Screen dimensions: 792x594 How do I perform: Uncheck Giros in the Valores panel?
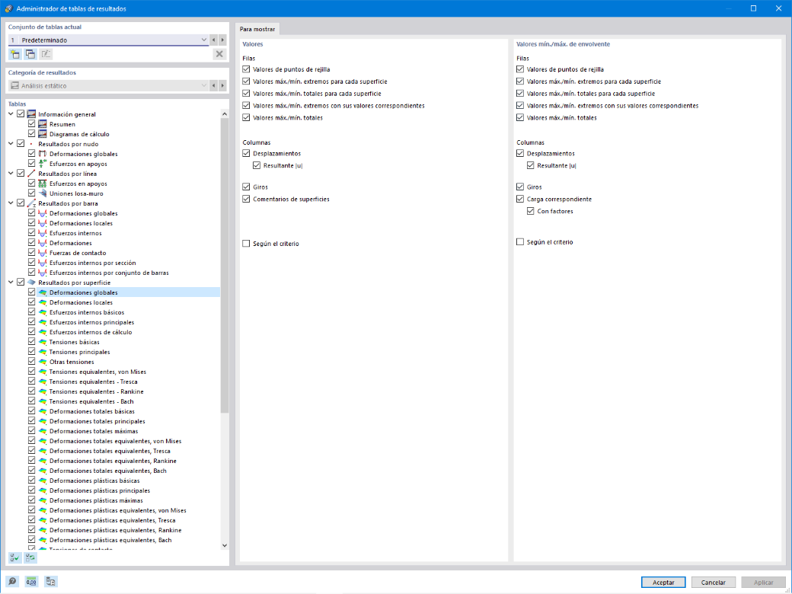[246, 187]
